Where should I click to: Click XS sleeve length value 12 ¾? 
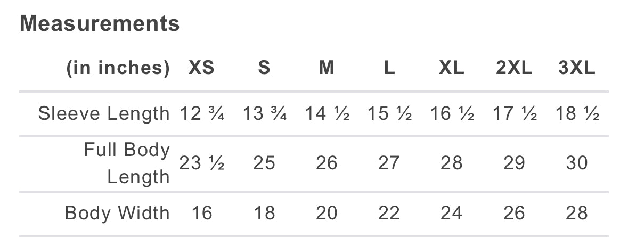[x=201, y=114]
